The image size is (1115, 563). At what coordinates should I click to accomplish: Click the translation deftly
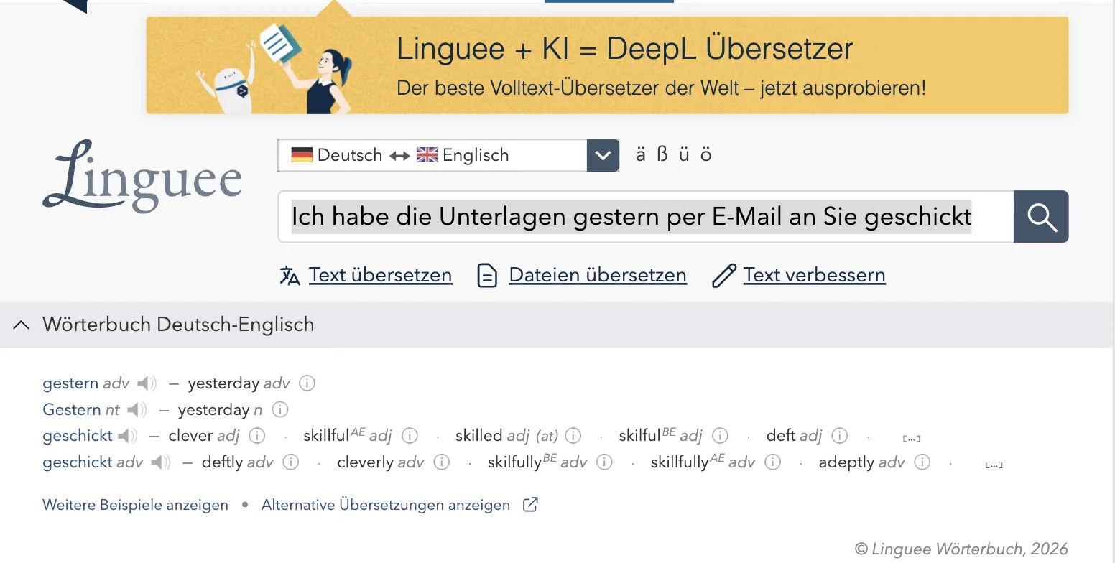[222, 462]
